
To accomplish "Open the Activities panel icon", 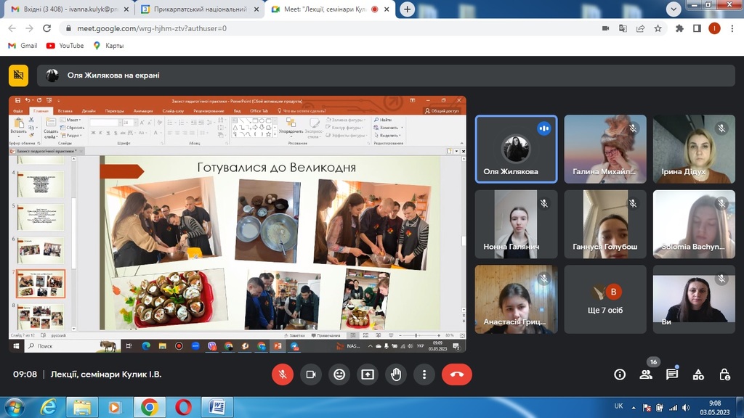I will 698,374.
